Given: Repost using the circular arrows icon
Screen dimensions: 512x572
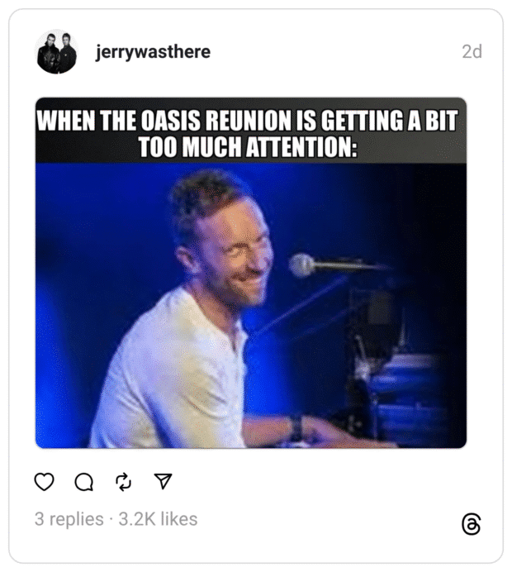Looking at the screenshot, I should (x=124, y=482).
